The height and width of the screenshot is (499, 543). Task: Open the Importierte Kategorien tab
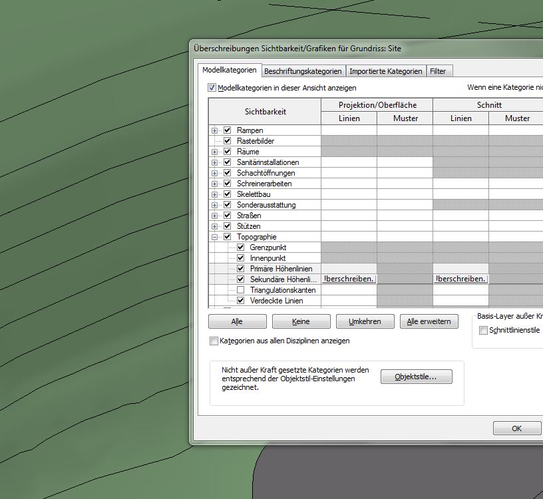coord(386,71)
